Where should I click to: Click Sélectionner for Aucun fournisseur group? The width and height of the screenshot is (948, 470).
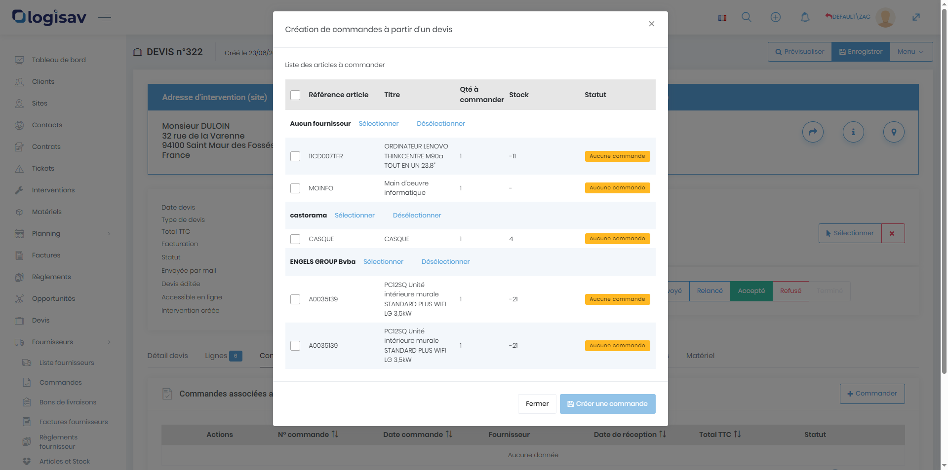pos(379,124)
